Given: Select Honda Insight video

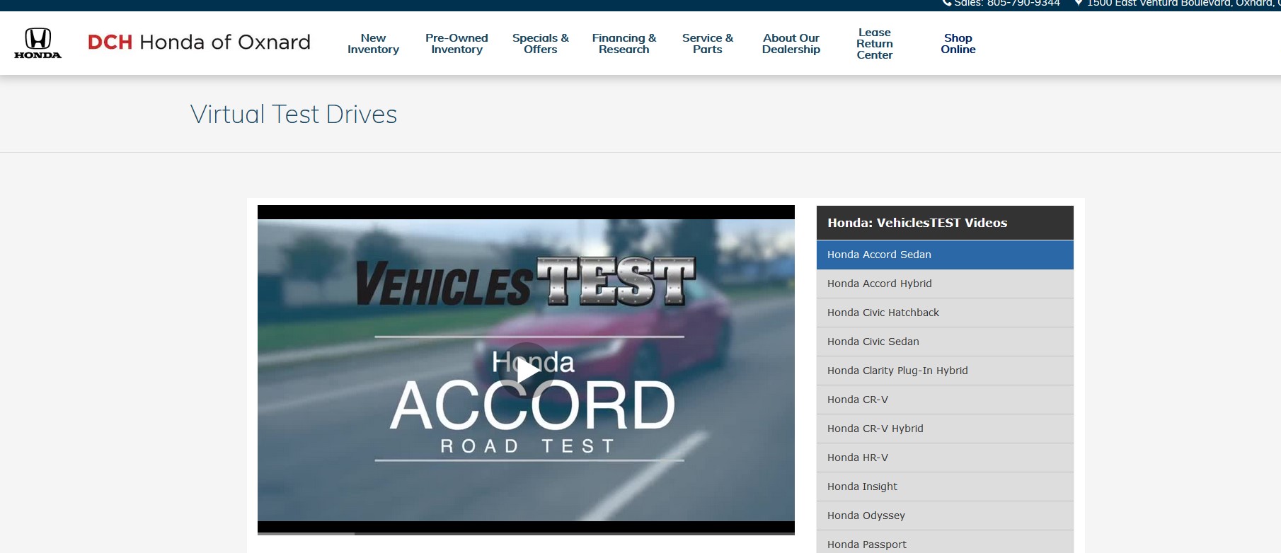Looking at the screenshot, I should point(945,487).
